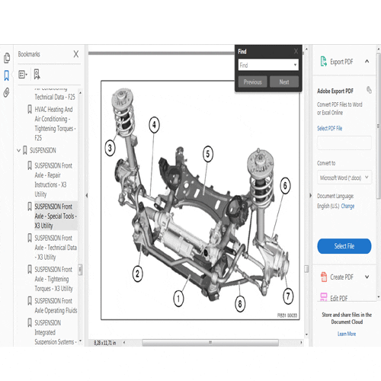Viewport: 381px width, 381px height.
Task: Click the Adobe Export PDF copy icon
Action: click(369, 90)
